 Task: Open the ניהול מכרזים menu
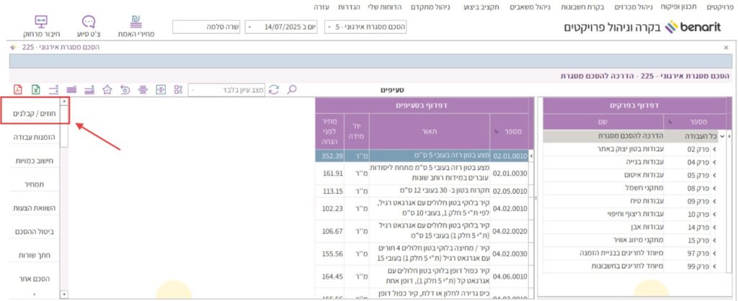[634, 6]
